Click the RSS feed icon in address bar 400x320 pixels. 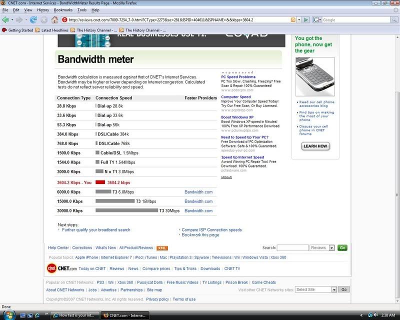pos(293,20)
